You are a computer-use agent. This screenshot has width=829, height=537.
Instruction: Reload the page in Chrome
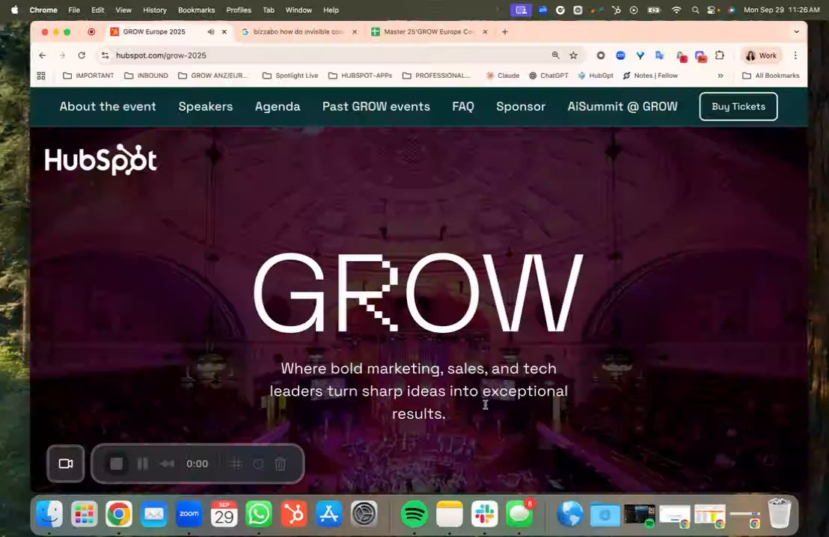click(x=82, y=55)
